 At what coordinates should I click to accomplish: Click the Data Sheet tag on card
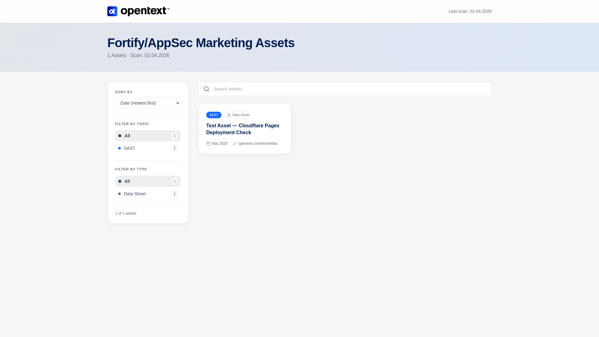(238, 115)
